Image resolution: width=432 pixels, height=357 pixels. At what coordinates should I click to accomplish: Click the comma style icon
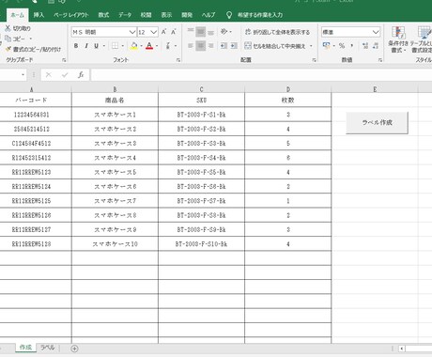click(352, 46)
